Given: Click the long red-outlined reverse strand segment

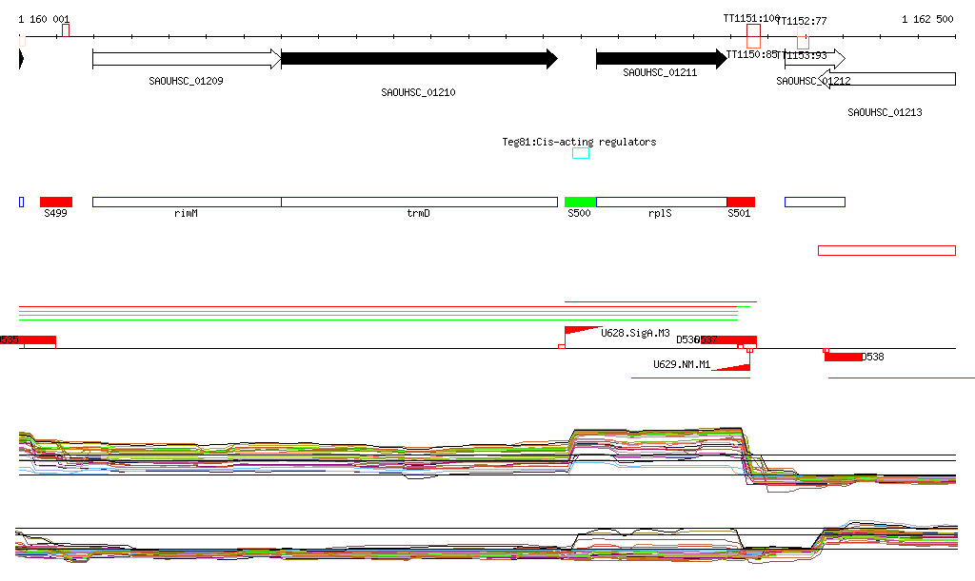Looking at the screenshot, I should click(x=886, y=250).
